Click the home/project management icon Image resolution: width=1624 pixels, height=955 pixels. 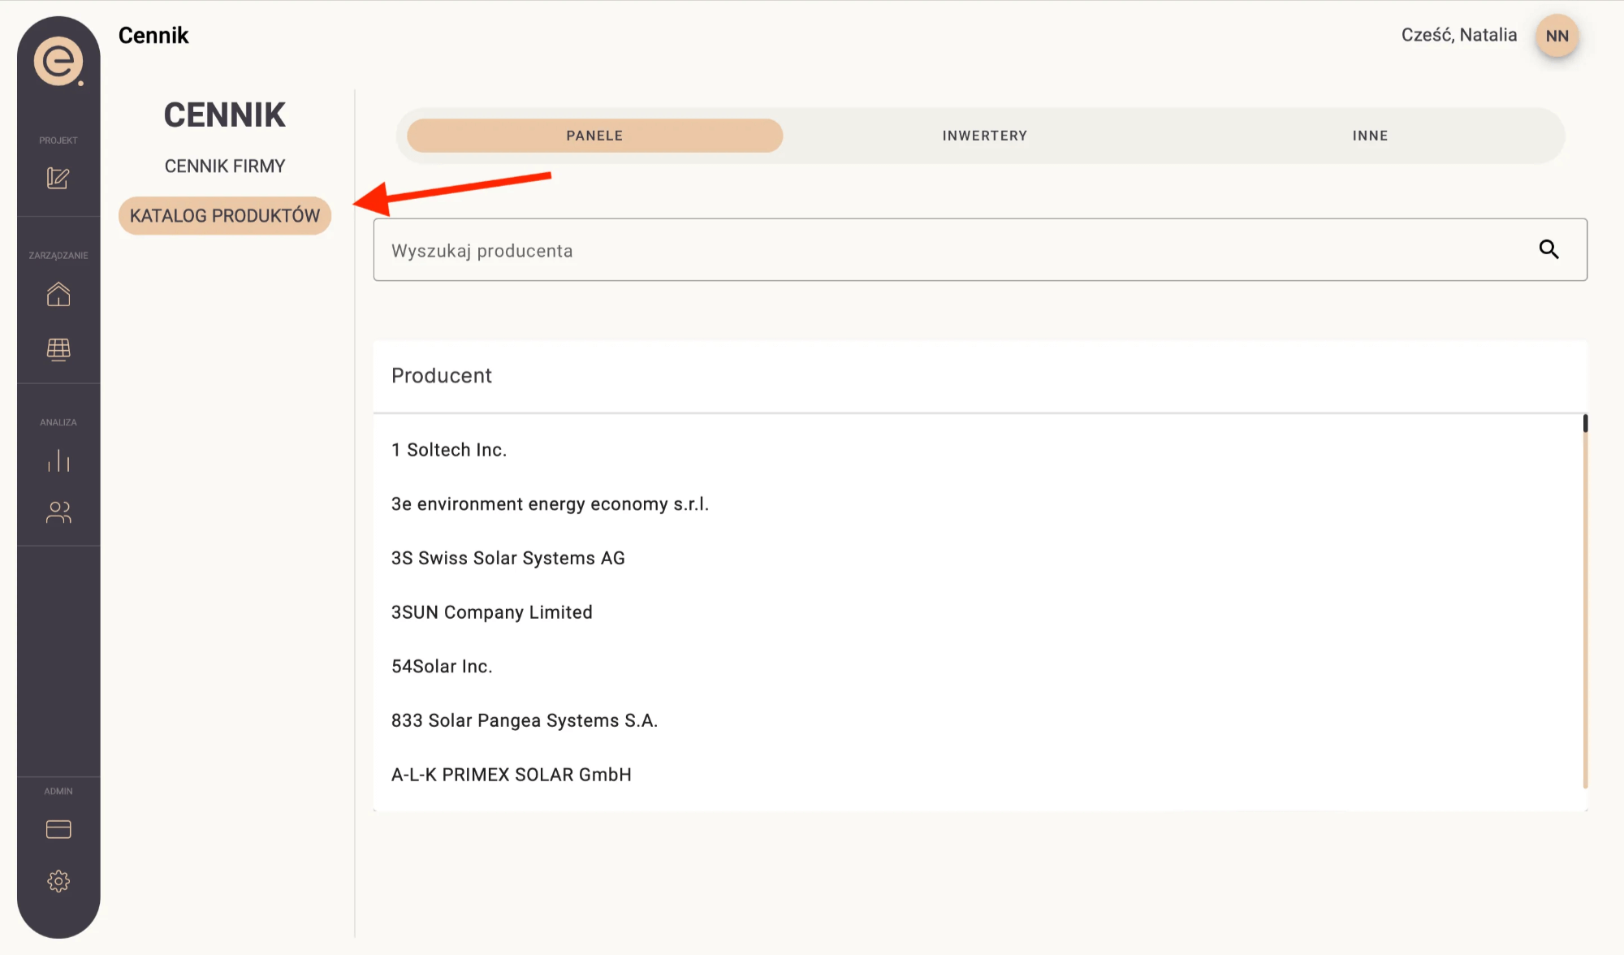[x=59, y=295]
